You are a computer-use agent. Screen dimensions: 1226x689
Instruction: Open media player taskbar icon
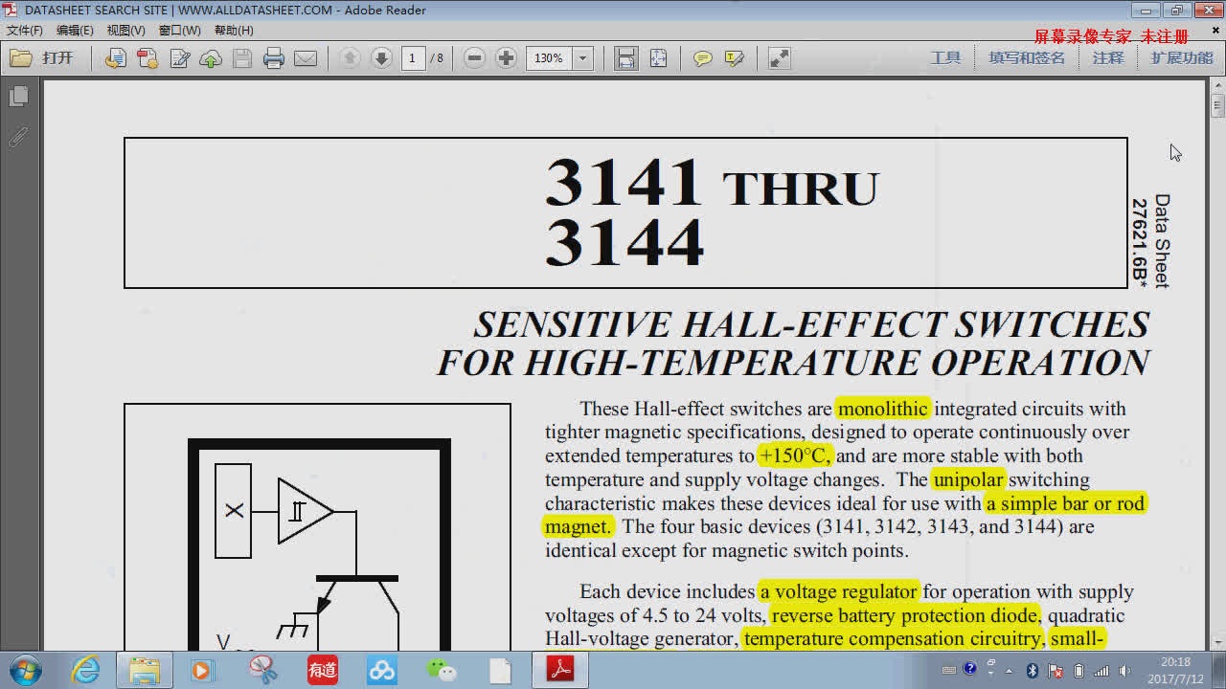click(202, 670)
